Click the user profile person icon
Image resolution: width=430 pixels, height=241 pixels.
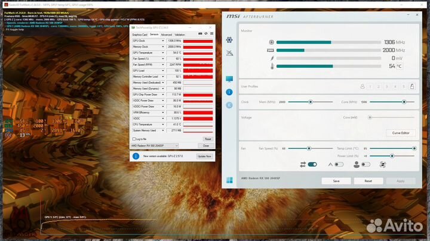[x=363, y=87]
